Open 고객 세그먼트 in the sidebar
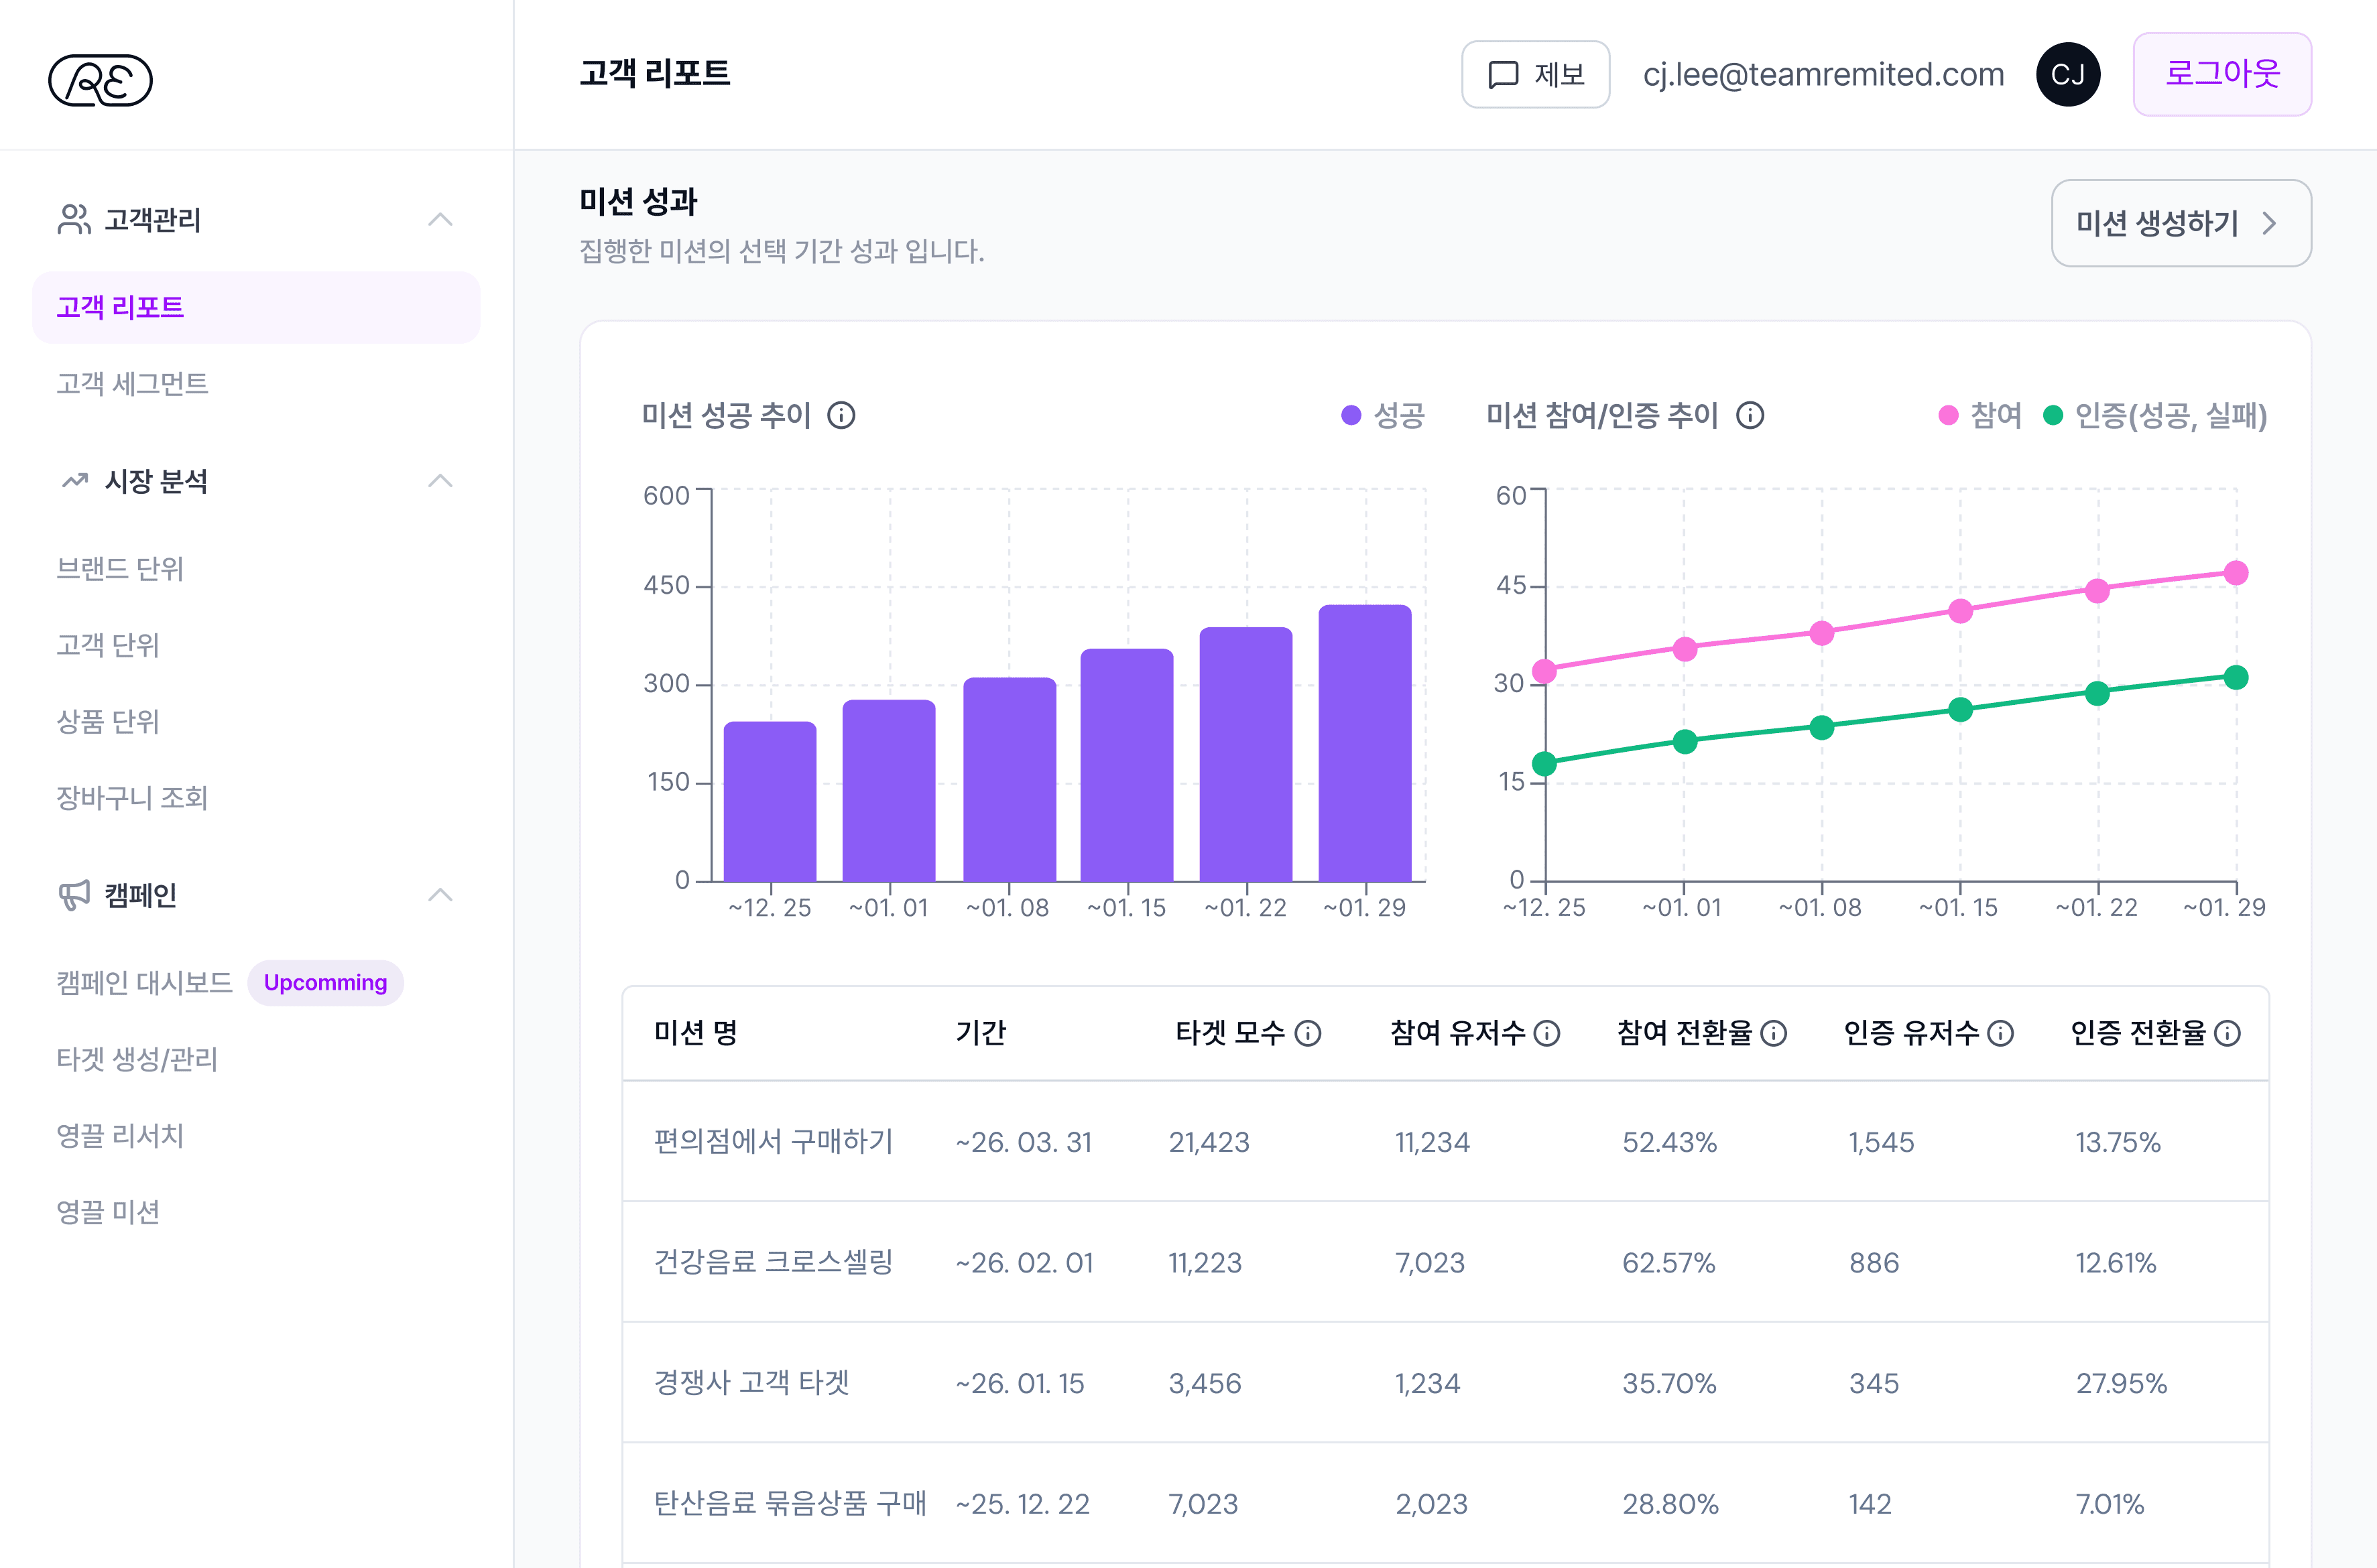 [x=132, y=384]
